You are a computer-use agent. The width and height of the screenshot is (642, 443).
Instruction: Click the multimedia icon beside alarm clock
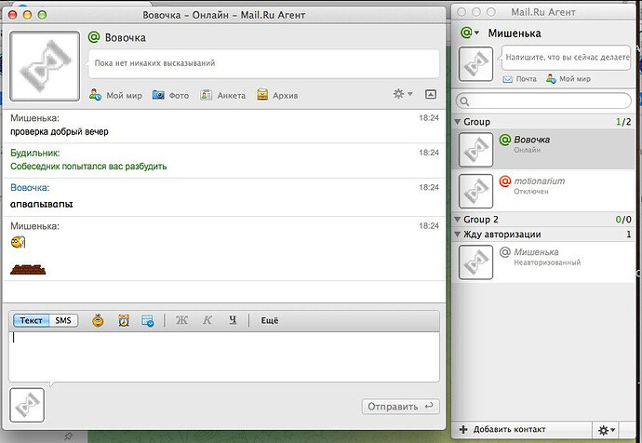pyautogui.click(x=148, y=320)
